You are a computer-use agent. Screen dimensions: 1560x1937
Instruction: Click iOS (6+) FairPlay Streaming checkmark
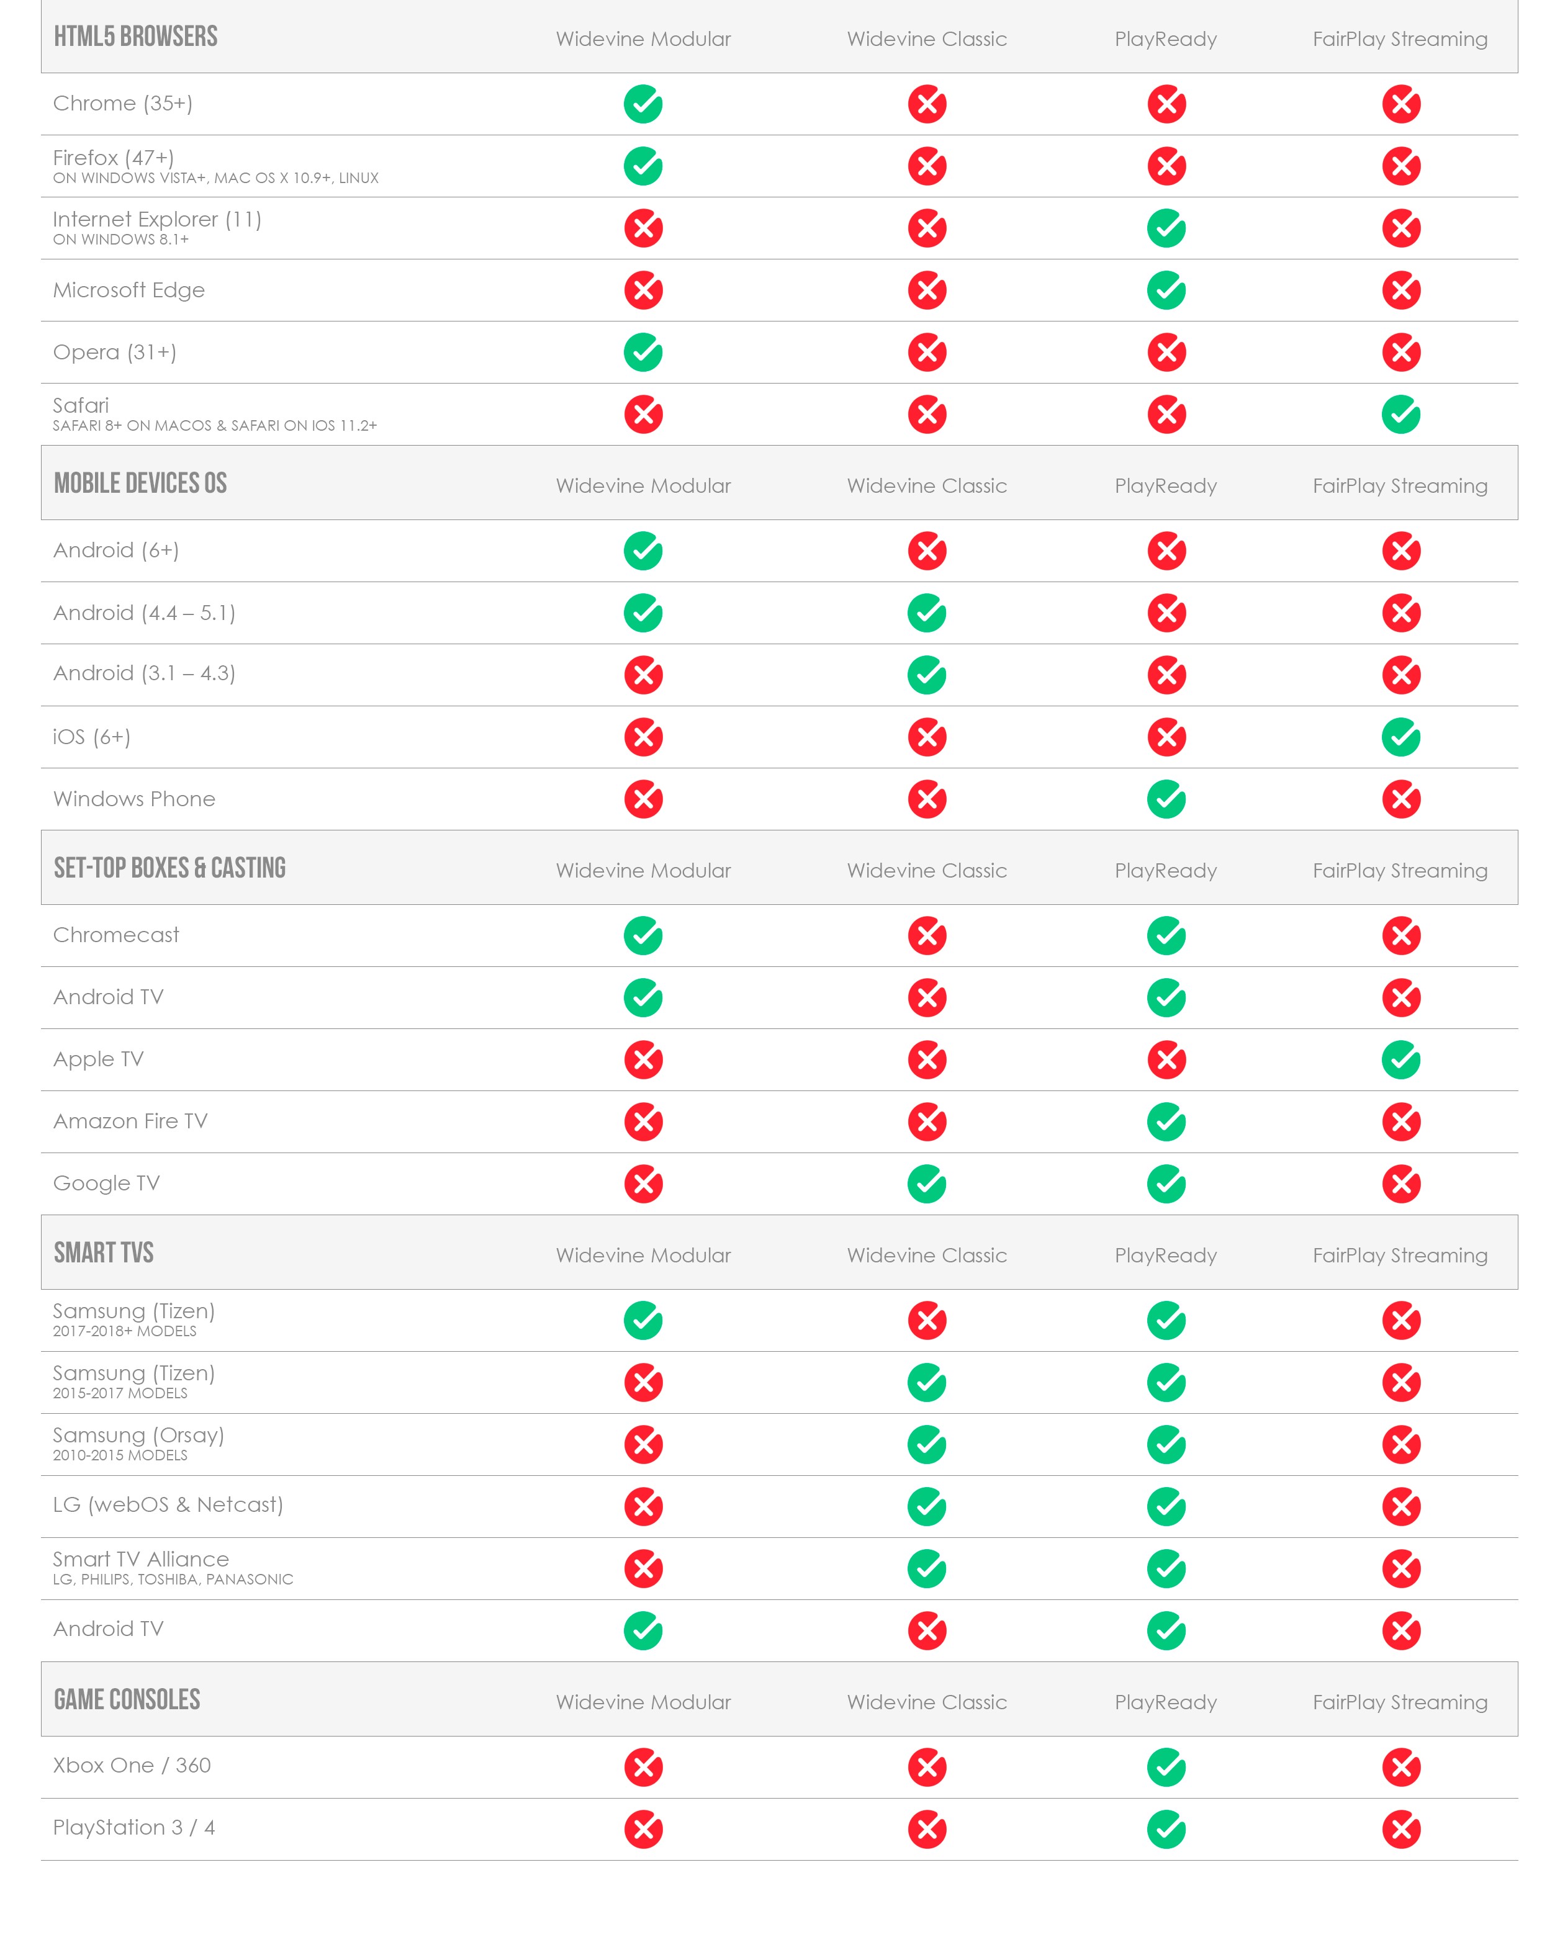pyautogui.click(x=1401, y=737)
